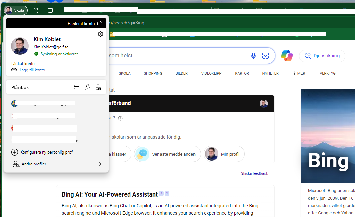
Task: Click the Senaste meddelanden button
Action: click(167, 154)
